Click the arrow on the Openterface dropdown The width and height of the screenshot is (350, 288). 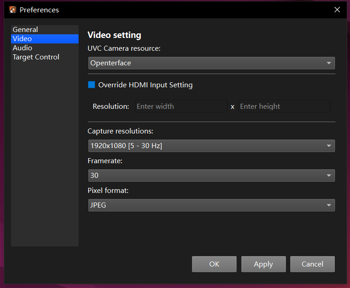[x=329, y=63]
